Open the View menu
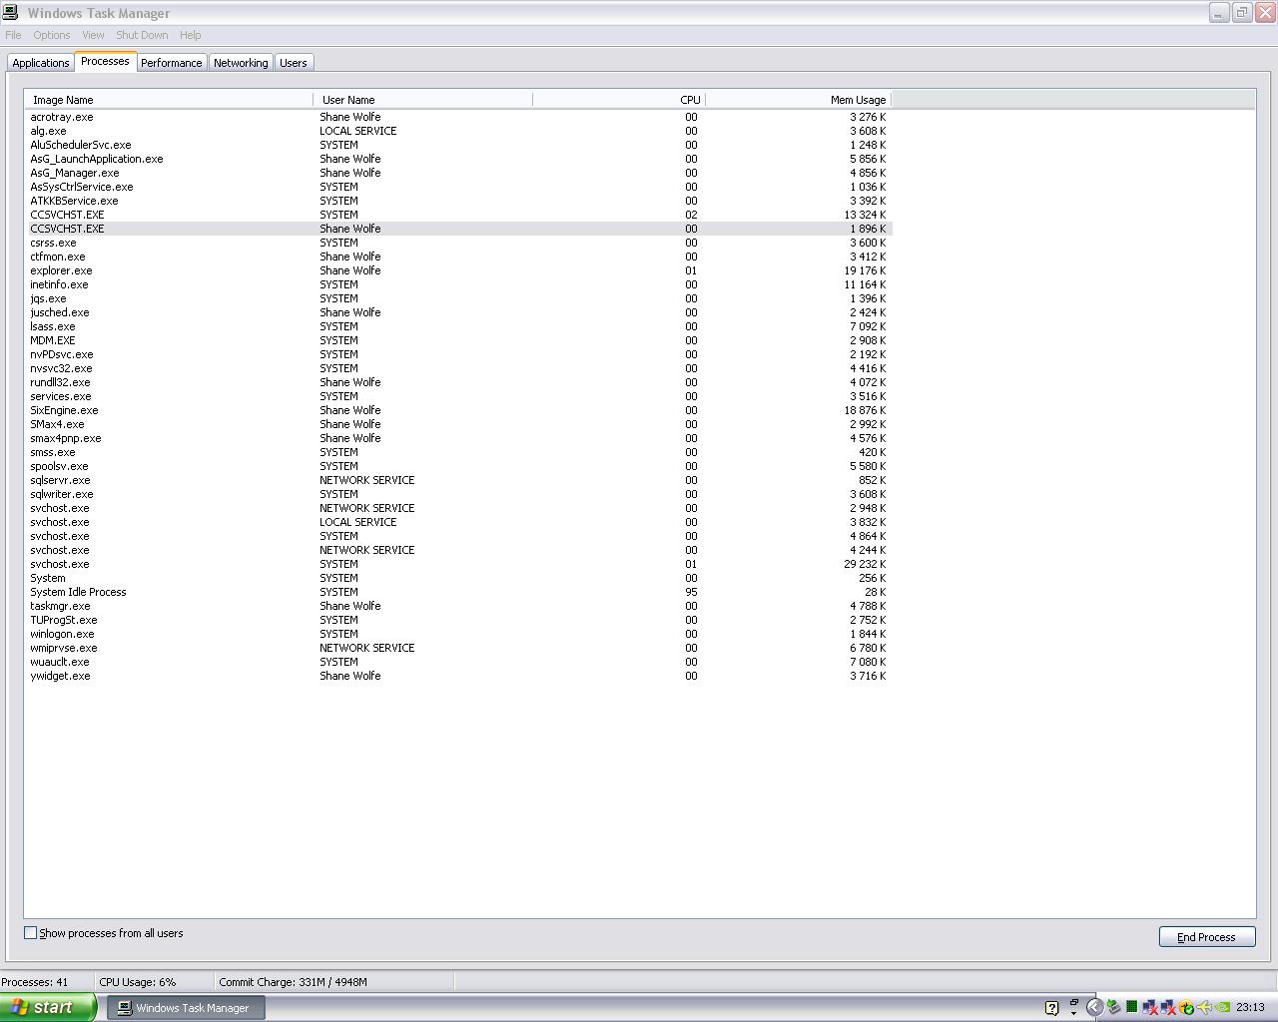 [x=93, y=35]
